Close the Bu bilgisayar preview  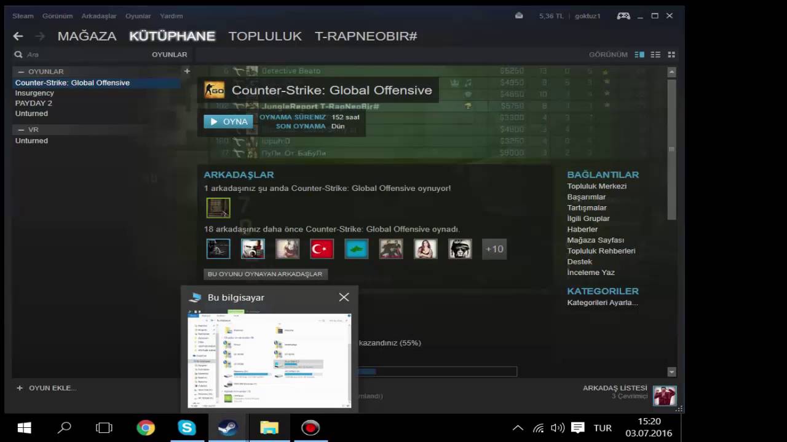click(x=344, y=297)
